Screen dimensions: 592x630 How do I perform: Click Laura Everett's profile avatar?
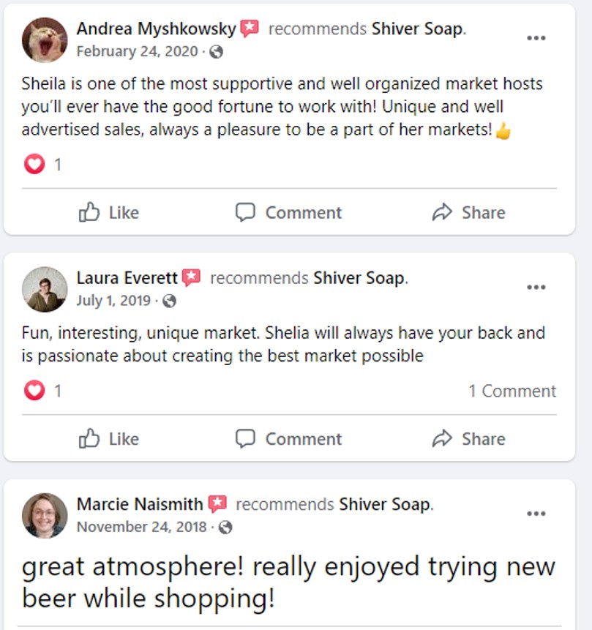click(x=45, y=289)
